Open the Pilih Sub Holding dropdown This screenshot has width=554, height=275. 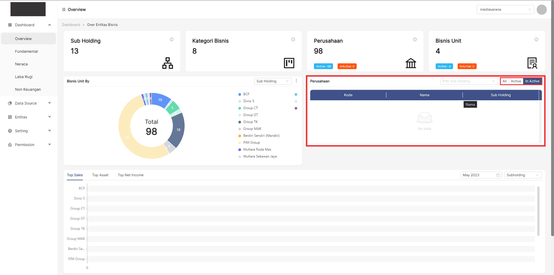coord(468,81)
